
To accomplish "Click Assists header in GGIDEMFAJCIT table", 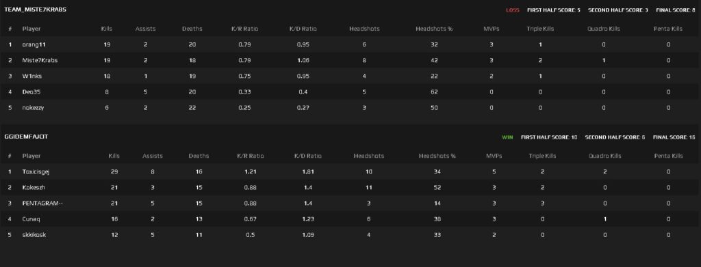I will (x=153, y=156).
